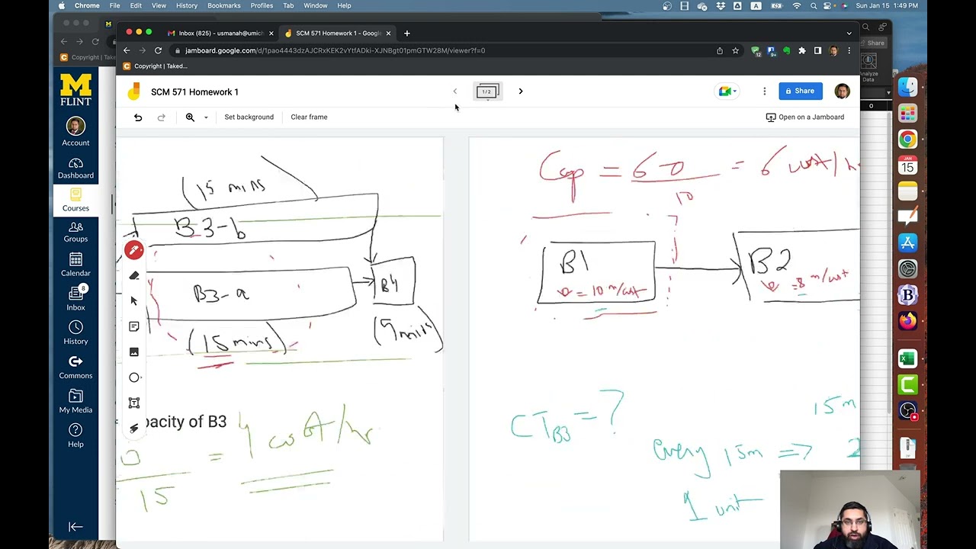The height and width of the screenshot is (549, 976).
Task: Open the Apple menu
Action: pyautogui.click(x=62, y=5)
